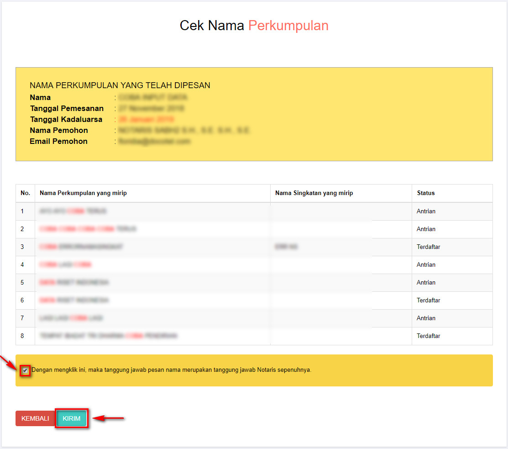
Task: Select the Antrian status in row 1
Action: click(426, 211)
